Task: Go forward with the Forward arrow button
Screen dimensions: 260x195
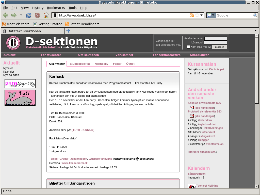Action: click(14, 15)
